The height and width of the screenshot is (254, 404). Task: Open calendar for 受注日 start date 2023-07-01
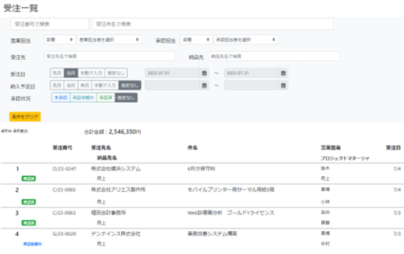click(x=204, y=73)
